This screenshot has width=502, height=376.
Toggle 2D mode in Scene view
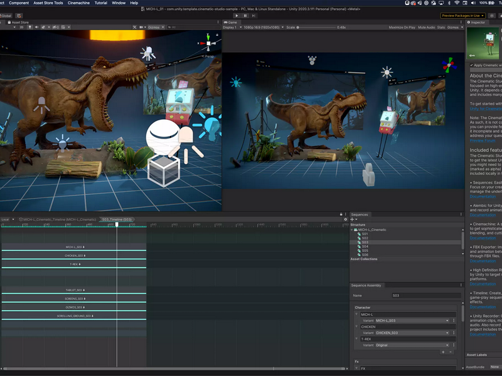coord(21,27)
